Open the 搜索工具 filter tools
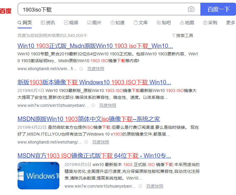 [183, 36]
